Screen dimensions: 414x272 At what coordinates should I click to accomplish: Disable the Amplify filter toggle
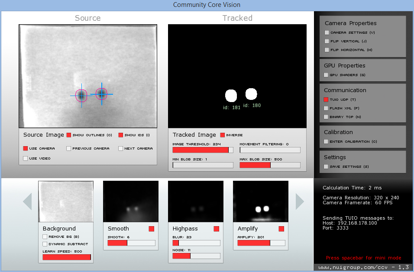(281, 228)
